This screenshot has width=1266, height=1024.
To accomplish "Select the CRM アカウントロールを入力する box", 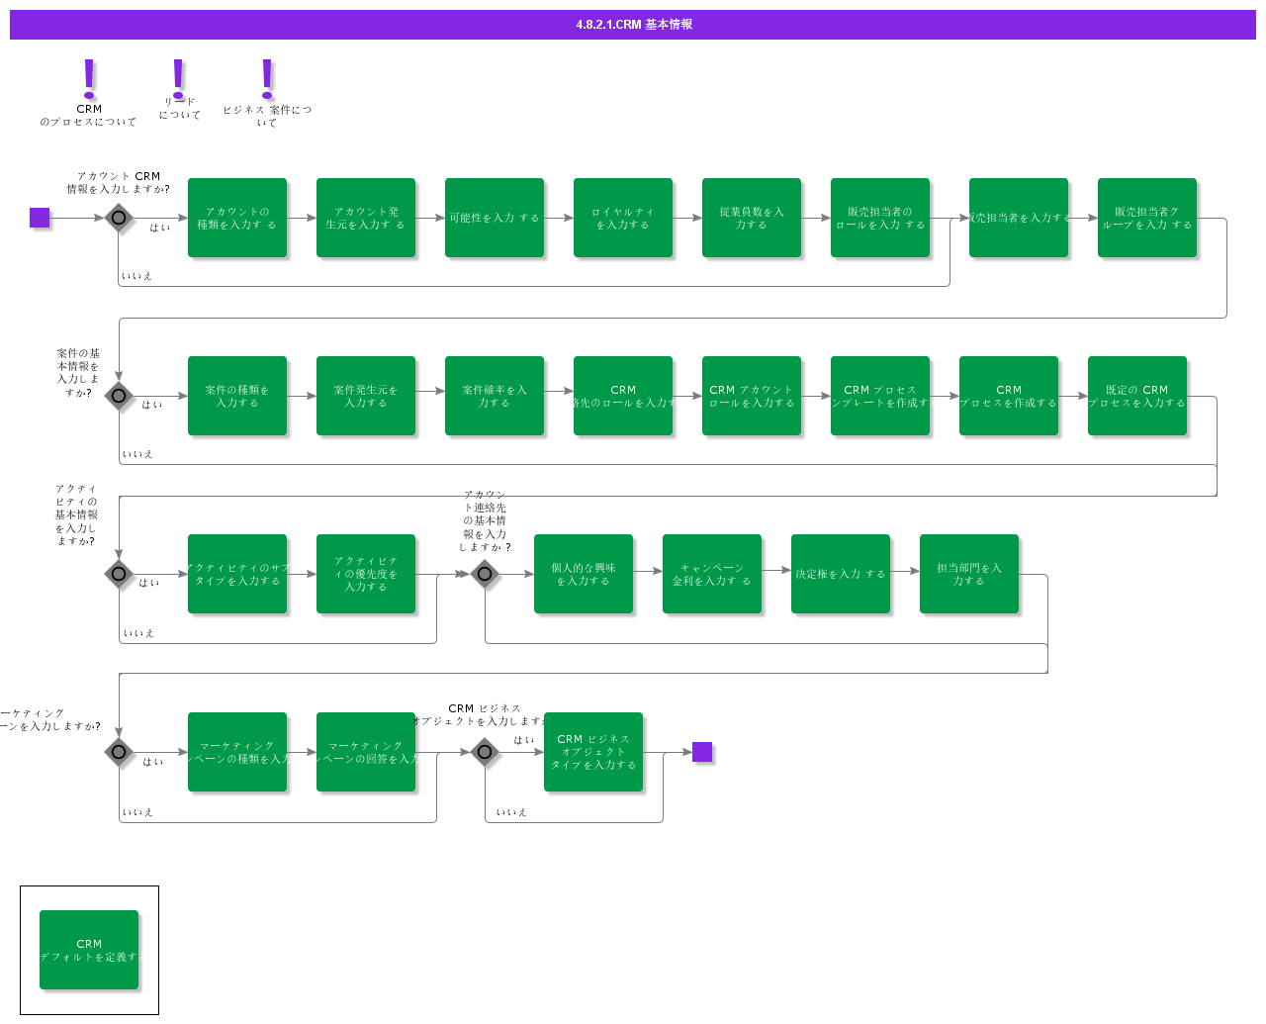I will click(x=752, y=396).
